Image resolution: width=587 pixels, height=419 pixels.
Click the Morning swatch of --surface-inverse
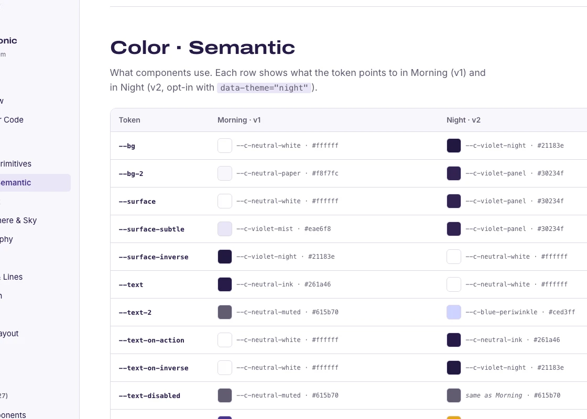(x=225, y=257)
